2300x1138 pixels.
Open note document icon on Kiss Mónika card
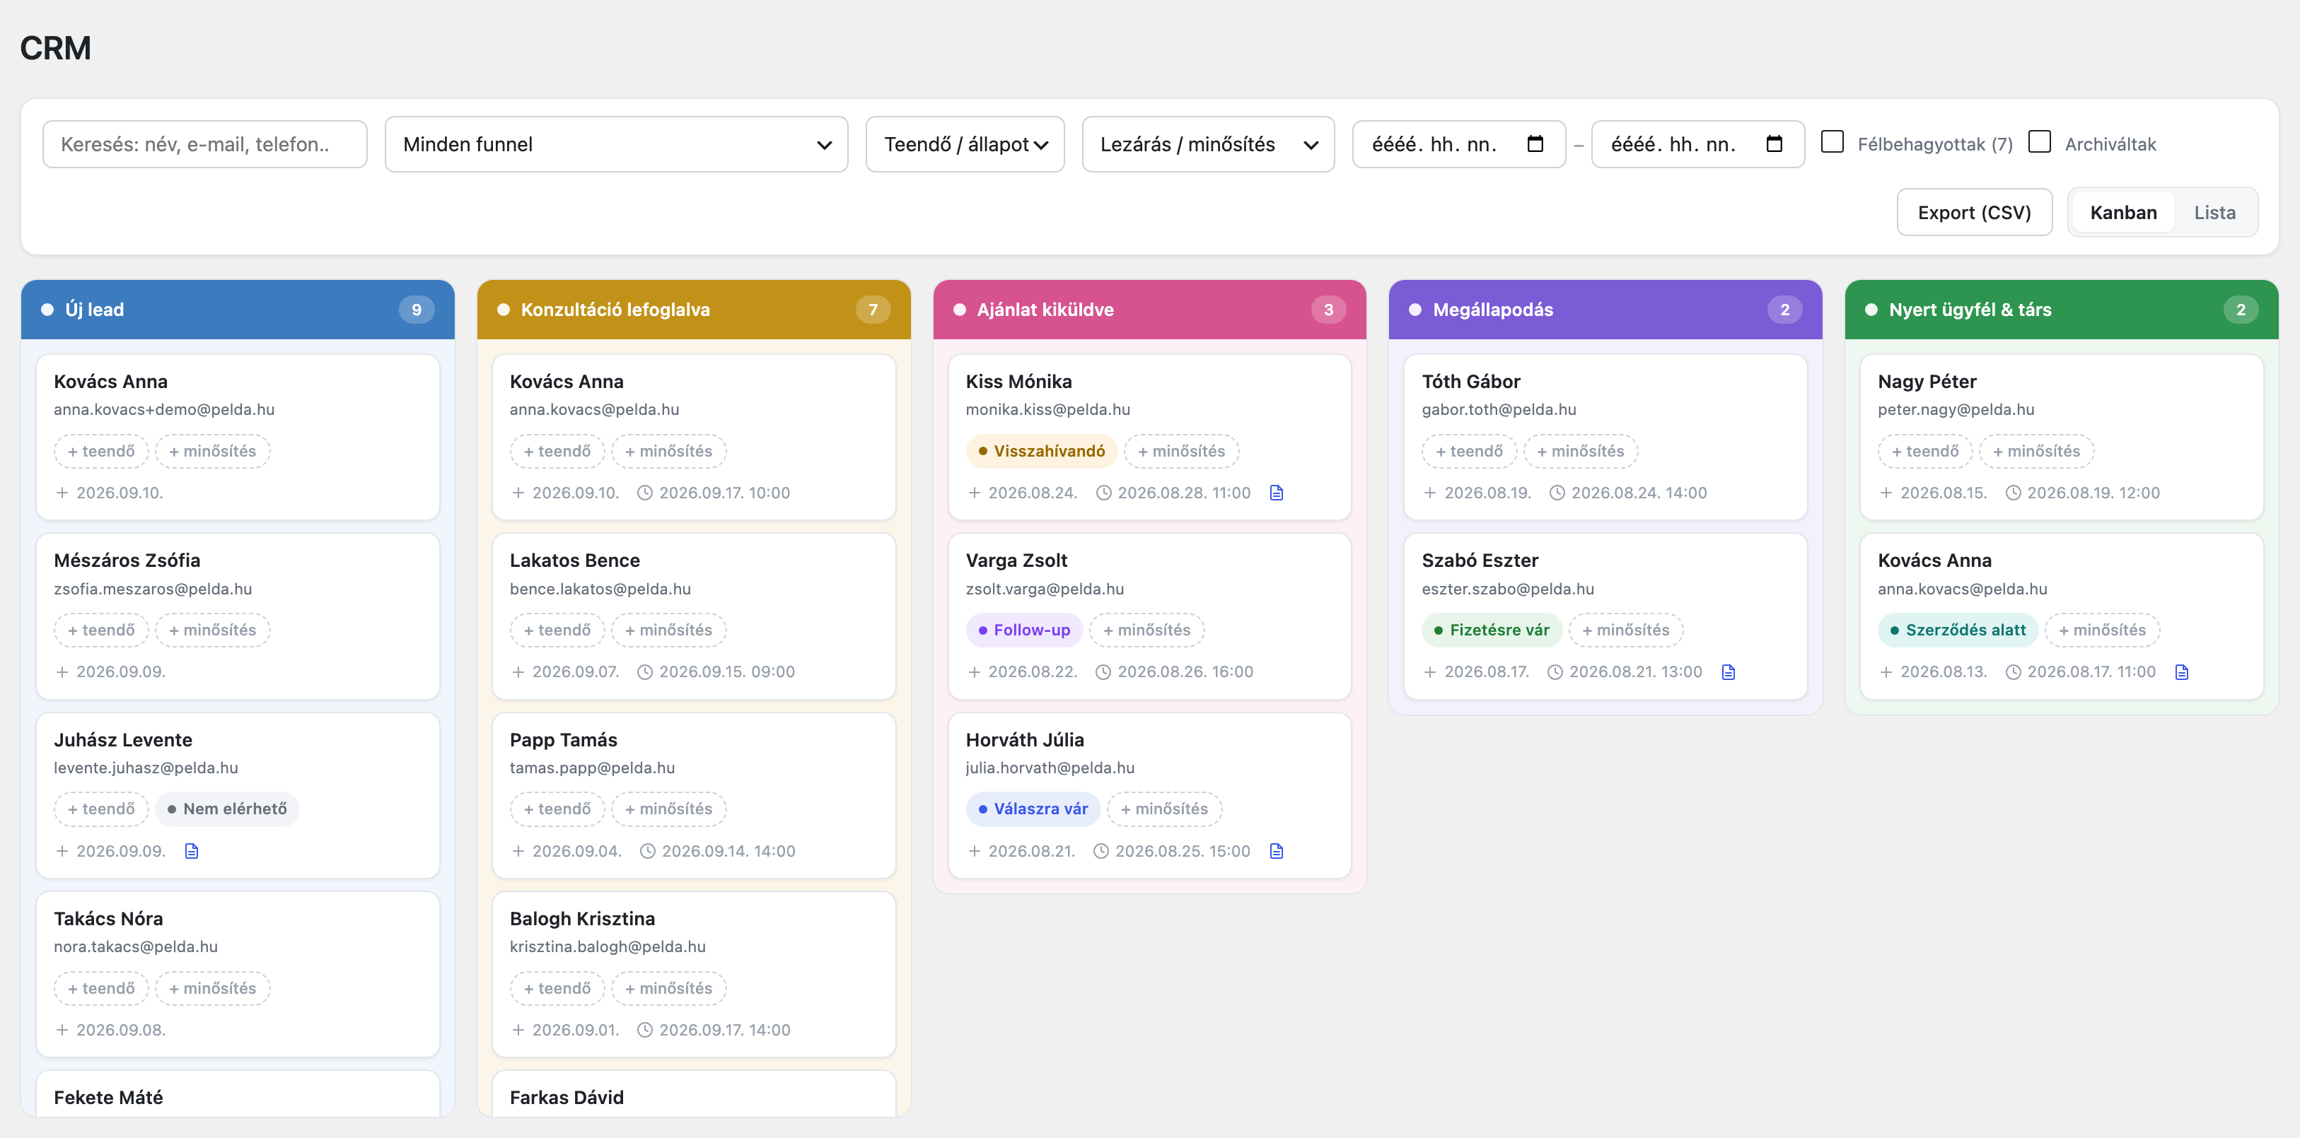coord(1277,493)
